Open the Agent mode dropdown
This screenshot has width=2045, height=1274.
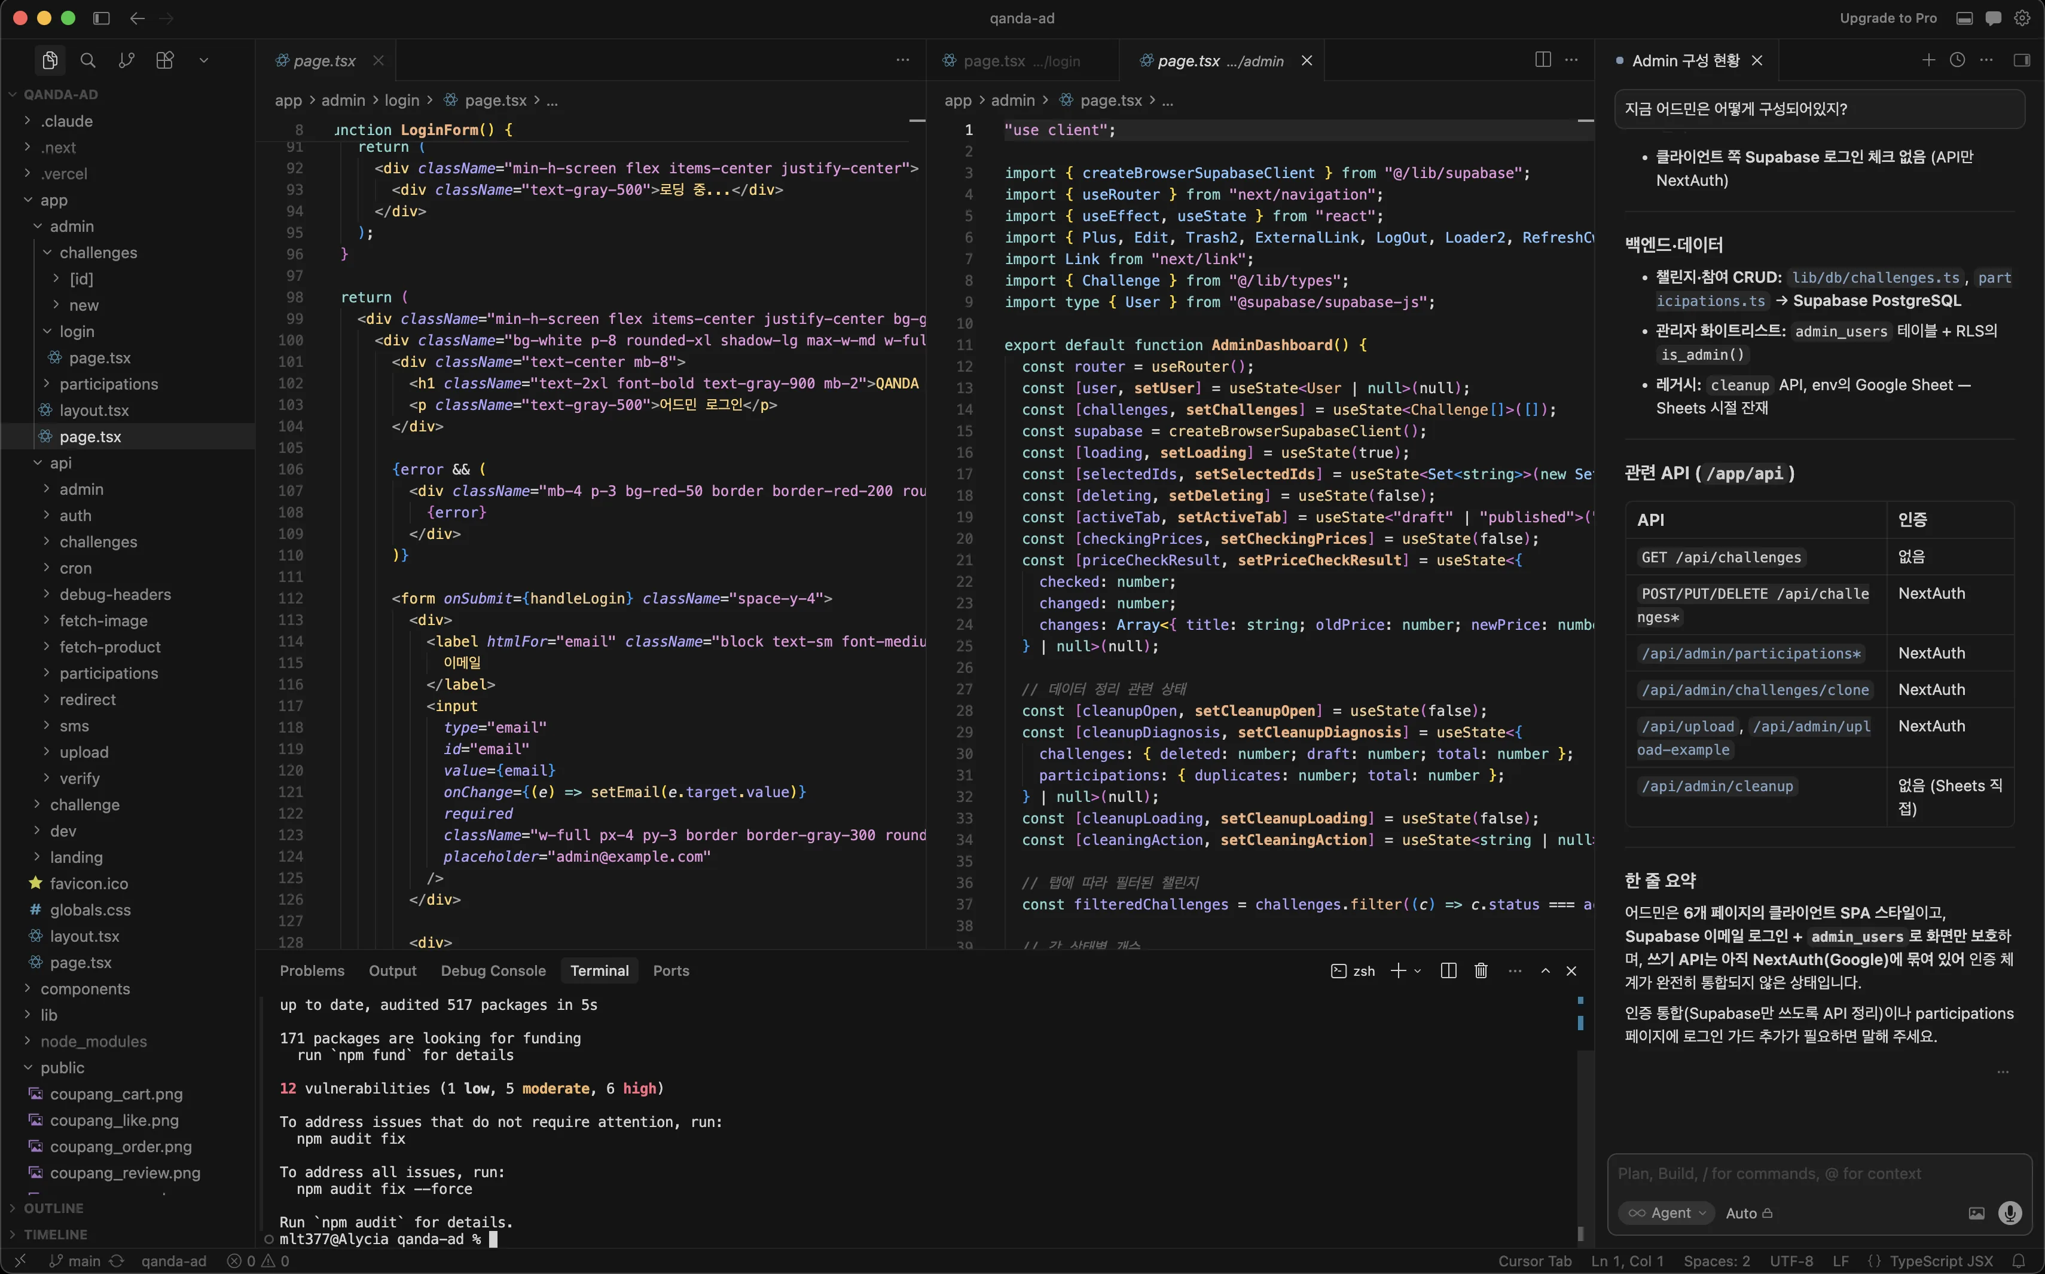[1666, 1213]
